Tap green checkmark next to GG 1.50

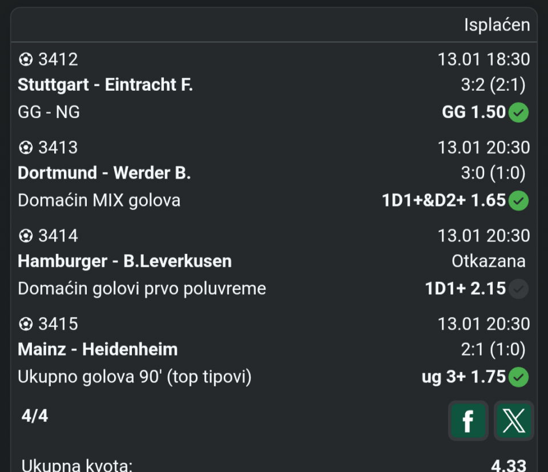(x=518, y=112)
